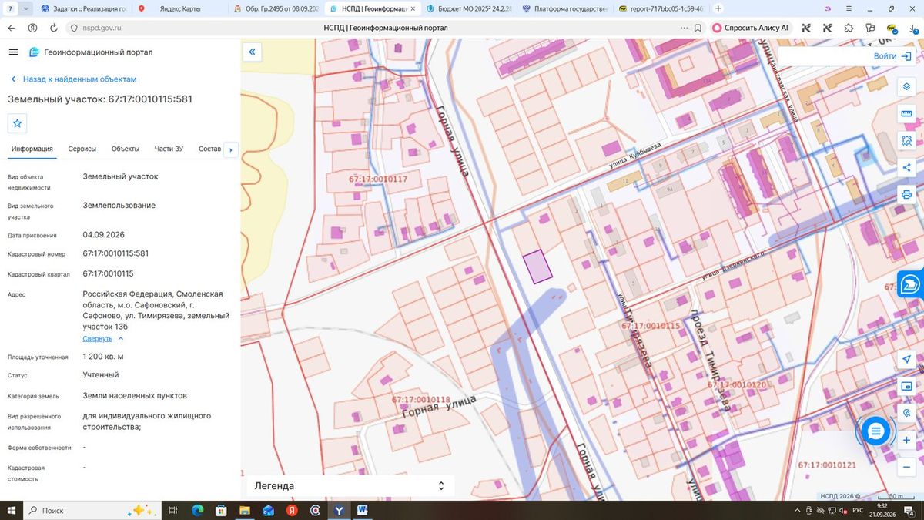Image resolution: width=924 pixels, height=520 pixels.
Task: Switch to the Яндекс Карты browser tab
Action: click(182, 8)
